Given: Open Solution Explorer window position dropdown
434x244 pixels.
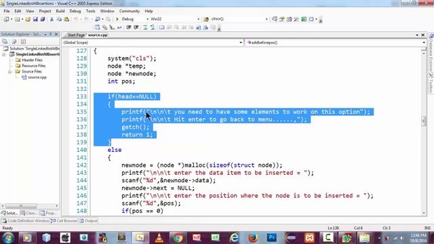Looking at the screenshot, I should [45, 35].
